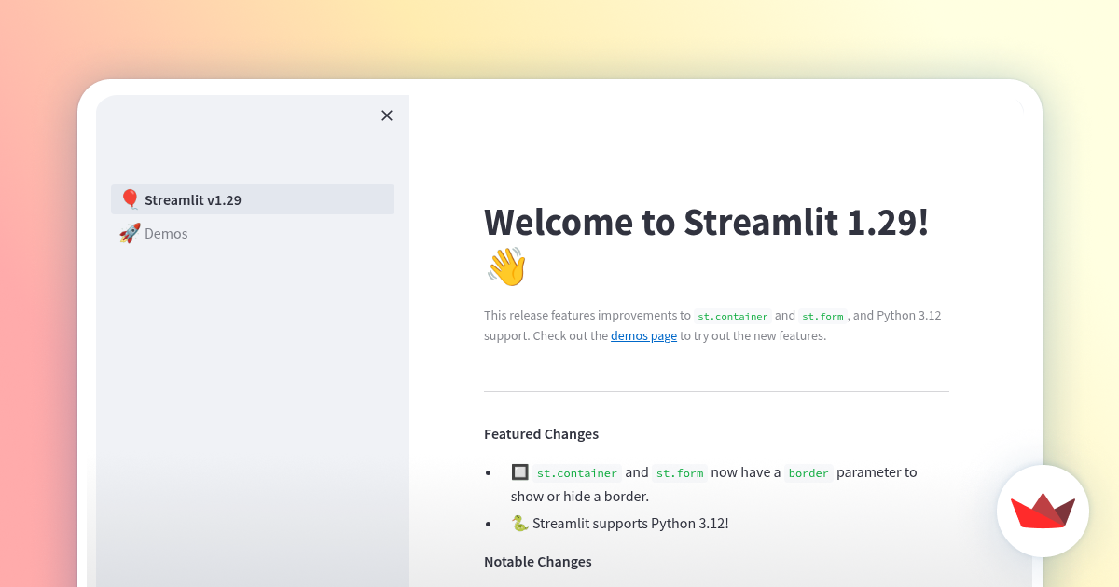
Task: Click the snake emoji in Python 3.12 bullet
Action: [x=519, y=523]
